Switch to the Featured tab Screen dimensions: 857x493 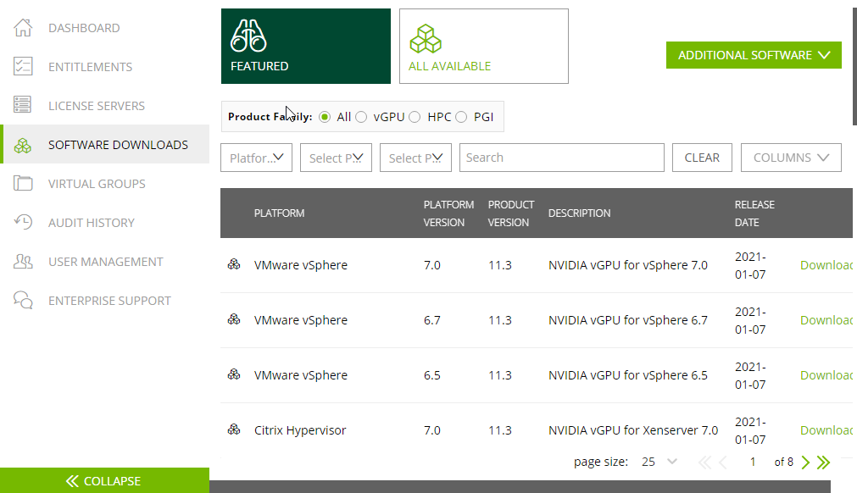tap(306, 46)
